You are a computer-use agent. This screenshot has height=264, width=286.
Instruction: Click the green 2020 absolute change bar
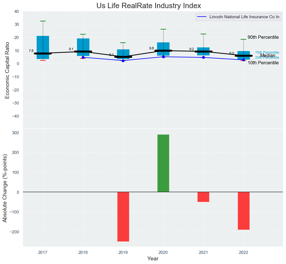[163, 163]
